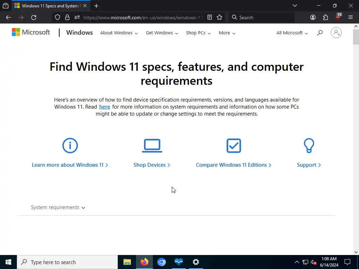The image size is (359, 269).
Task: List all tabs with the dropdown arrow
Action: pos(294,6)
